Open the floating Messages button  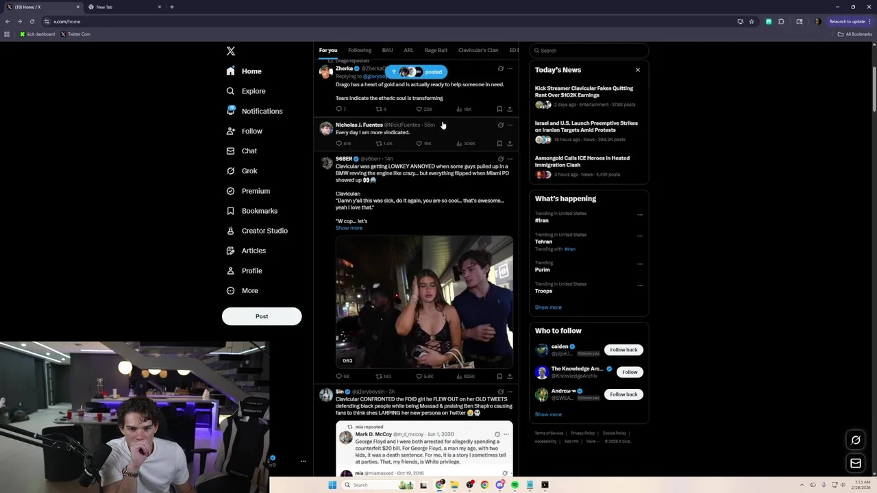click(x=856, y=464)
